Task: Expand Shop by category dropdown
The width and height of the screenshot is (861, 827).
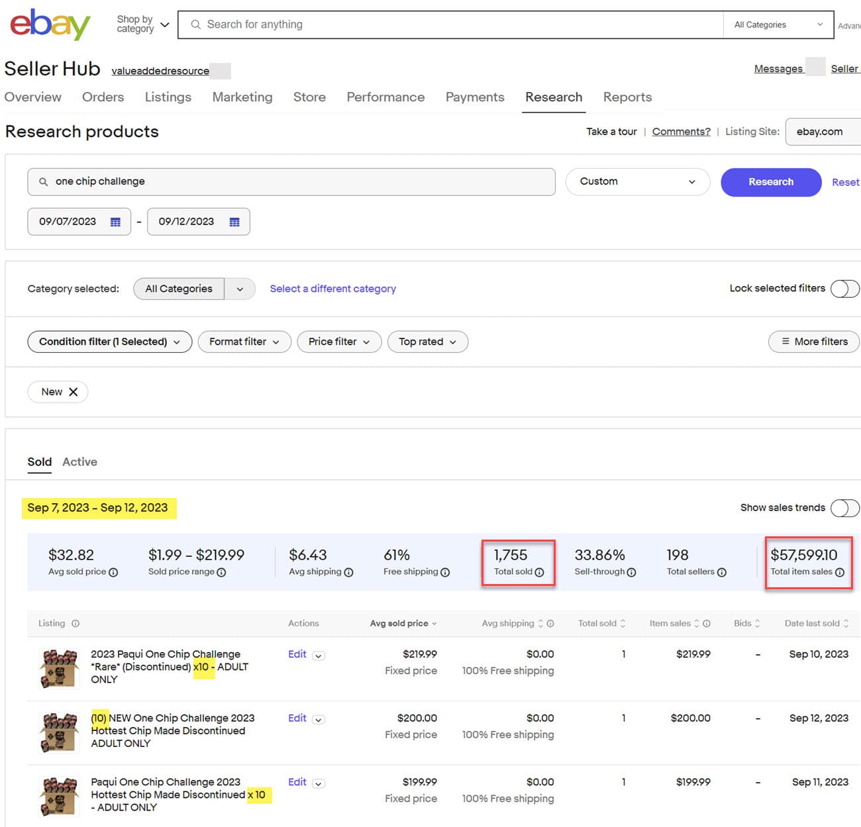Action: 142,24
